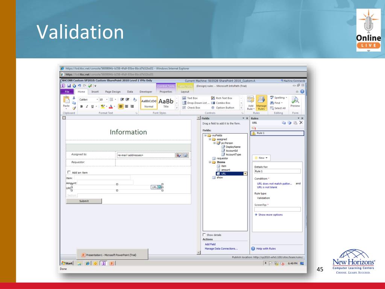
Task: Insert a Text Box control
Action: click(190, 98)
